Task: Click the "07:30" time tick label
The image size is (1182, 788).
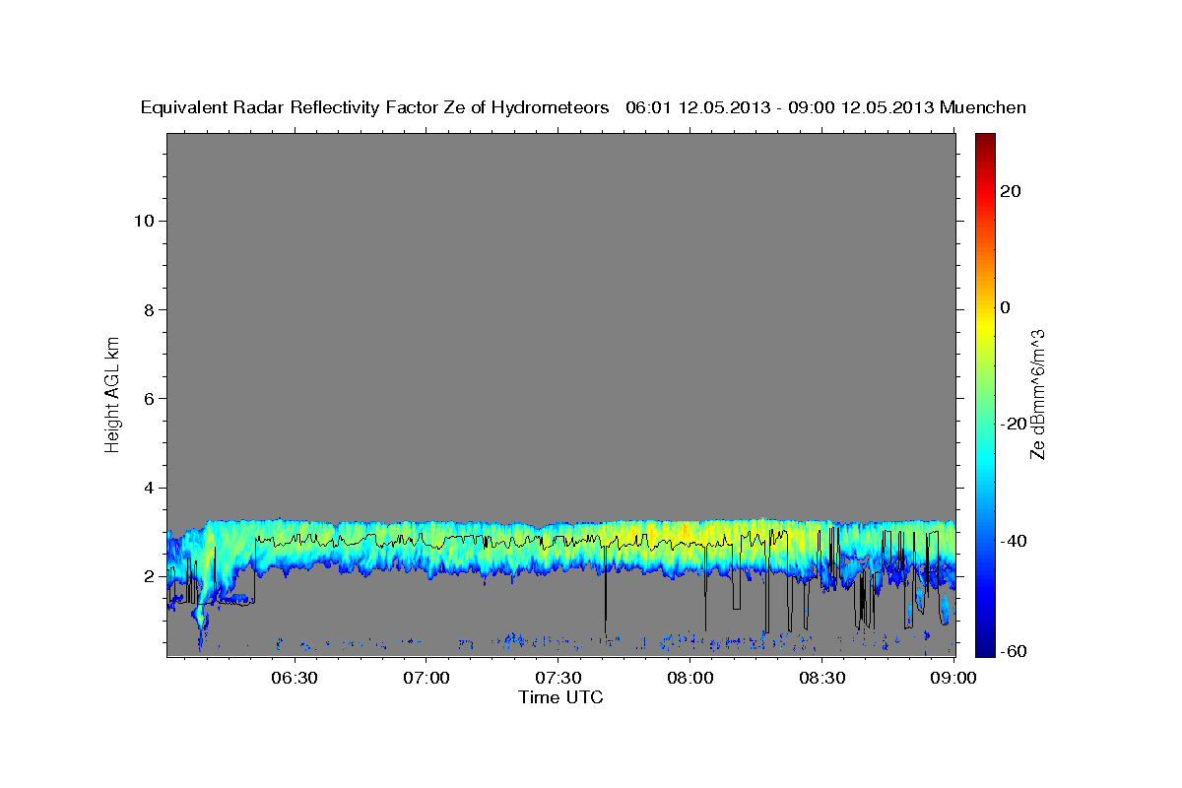Action: [558, 678]
